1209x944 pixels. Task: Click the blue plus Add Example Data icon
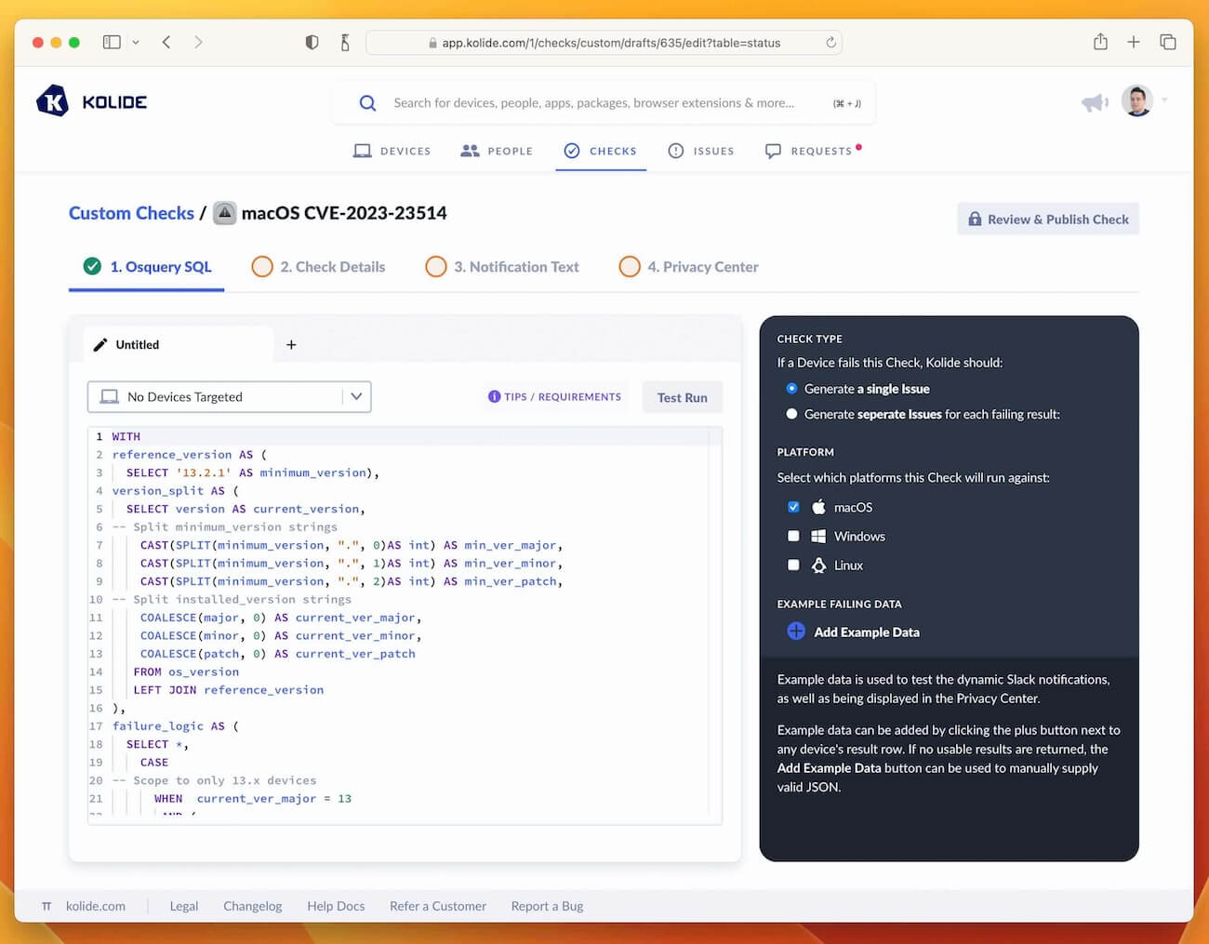click(x=796, y=632)
